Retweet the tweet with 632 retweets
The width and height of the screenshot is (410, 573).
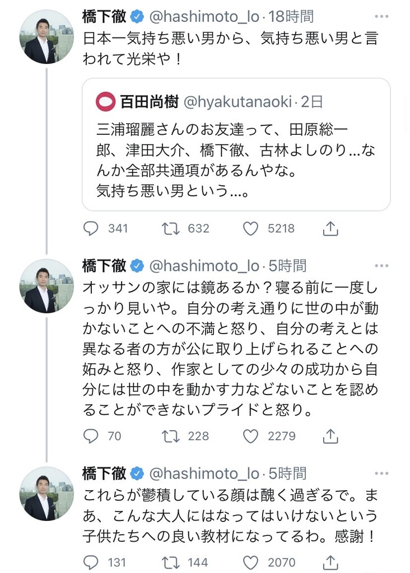(169, 228)
